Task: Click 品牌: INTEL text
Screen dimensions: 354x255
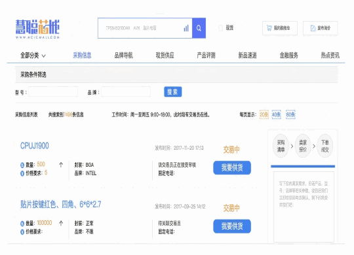Action: pos(85,173)
